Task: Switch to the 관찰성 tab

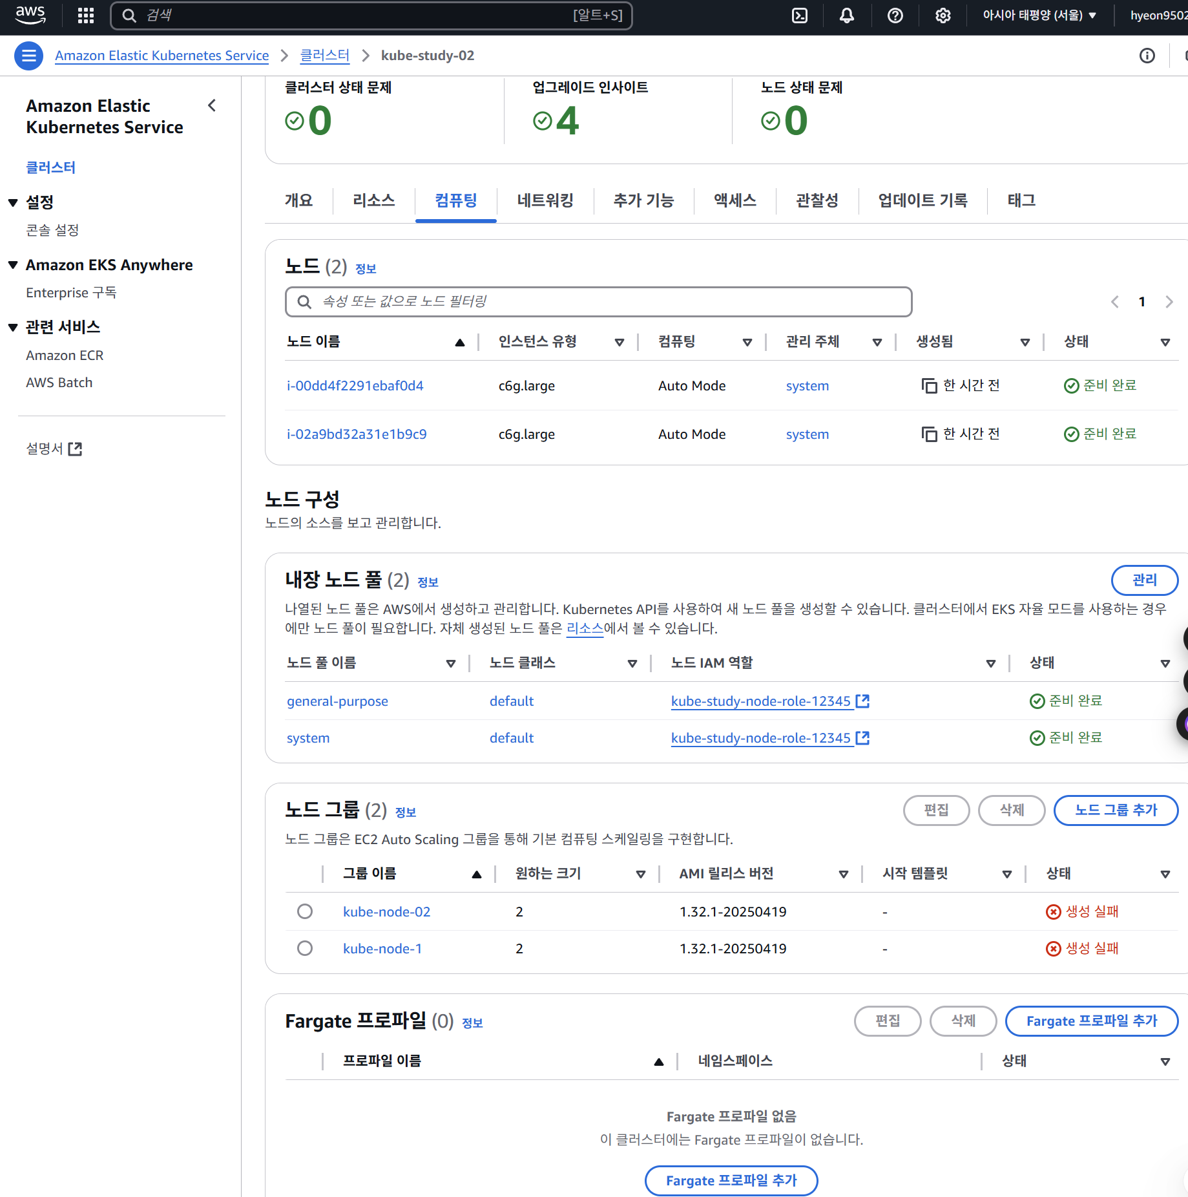Action: (x=817, y=200)
